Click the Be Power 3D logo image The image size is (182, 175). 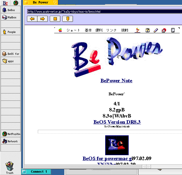117,57
